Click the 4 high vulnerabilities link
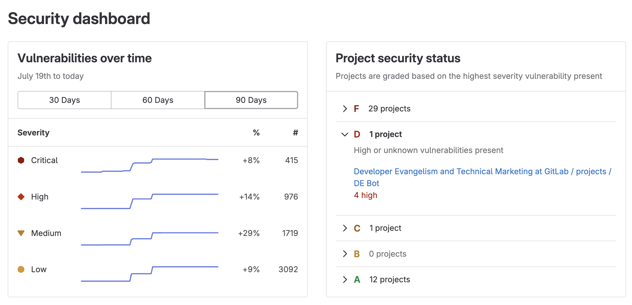Screen dimensions: 632x305 (365, 195)
